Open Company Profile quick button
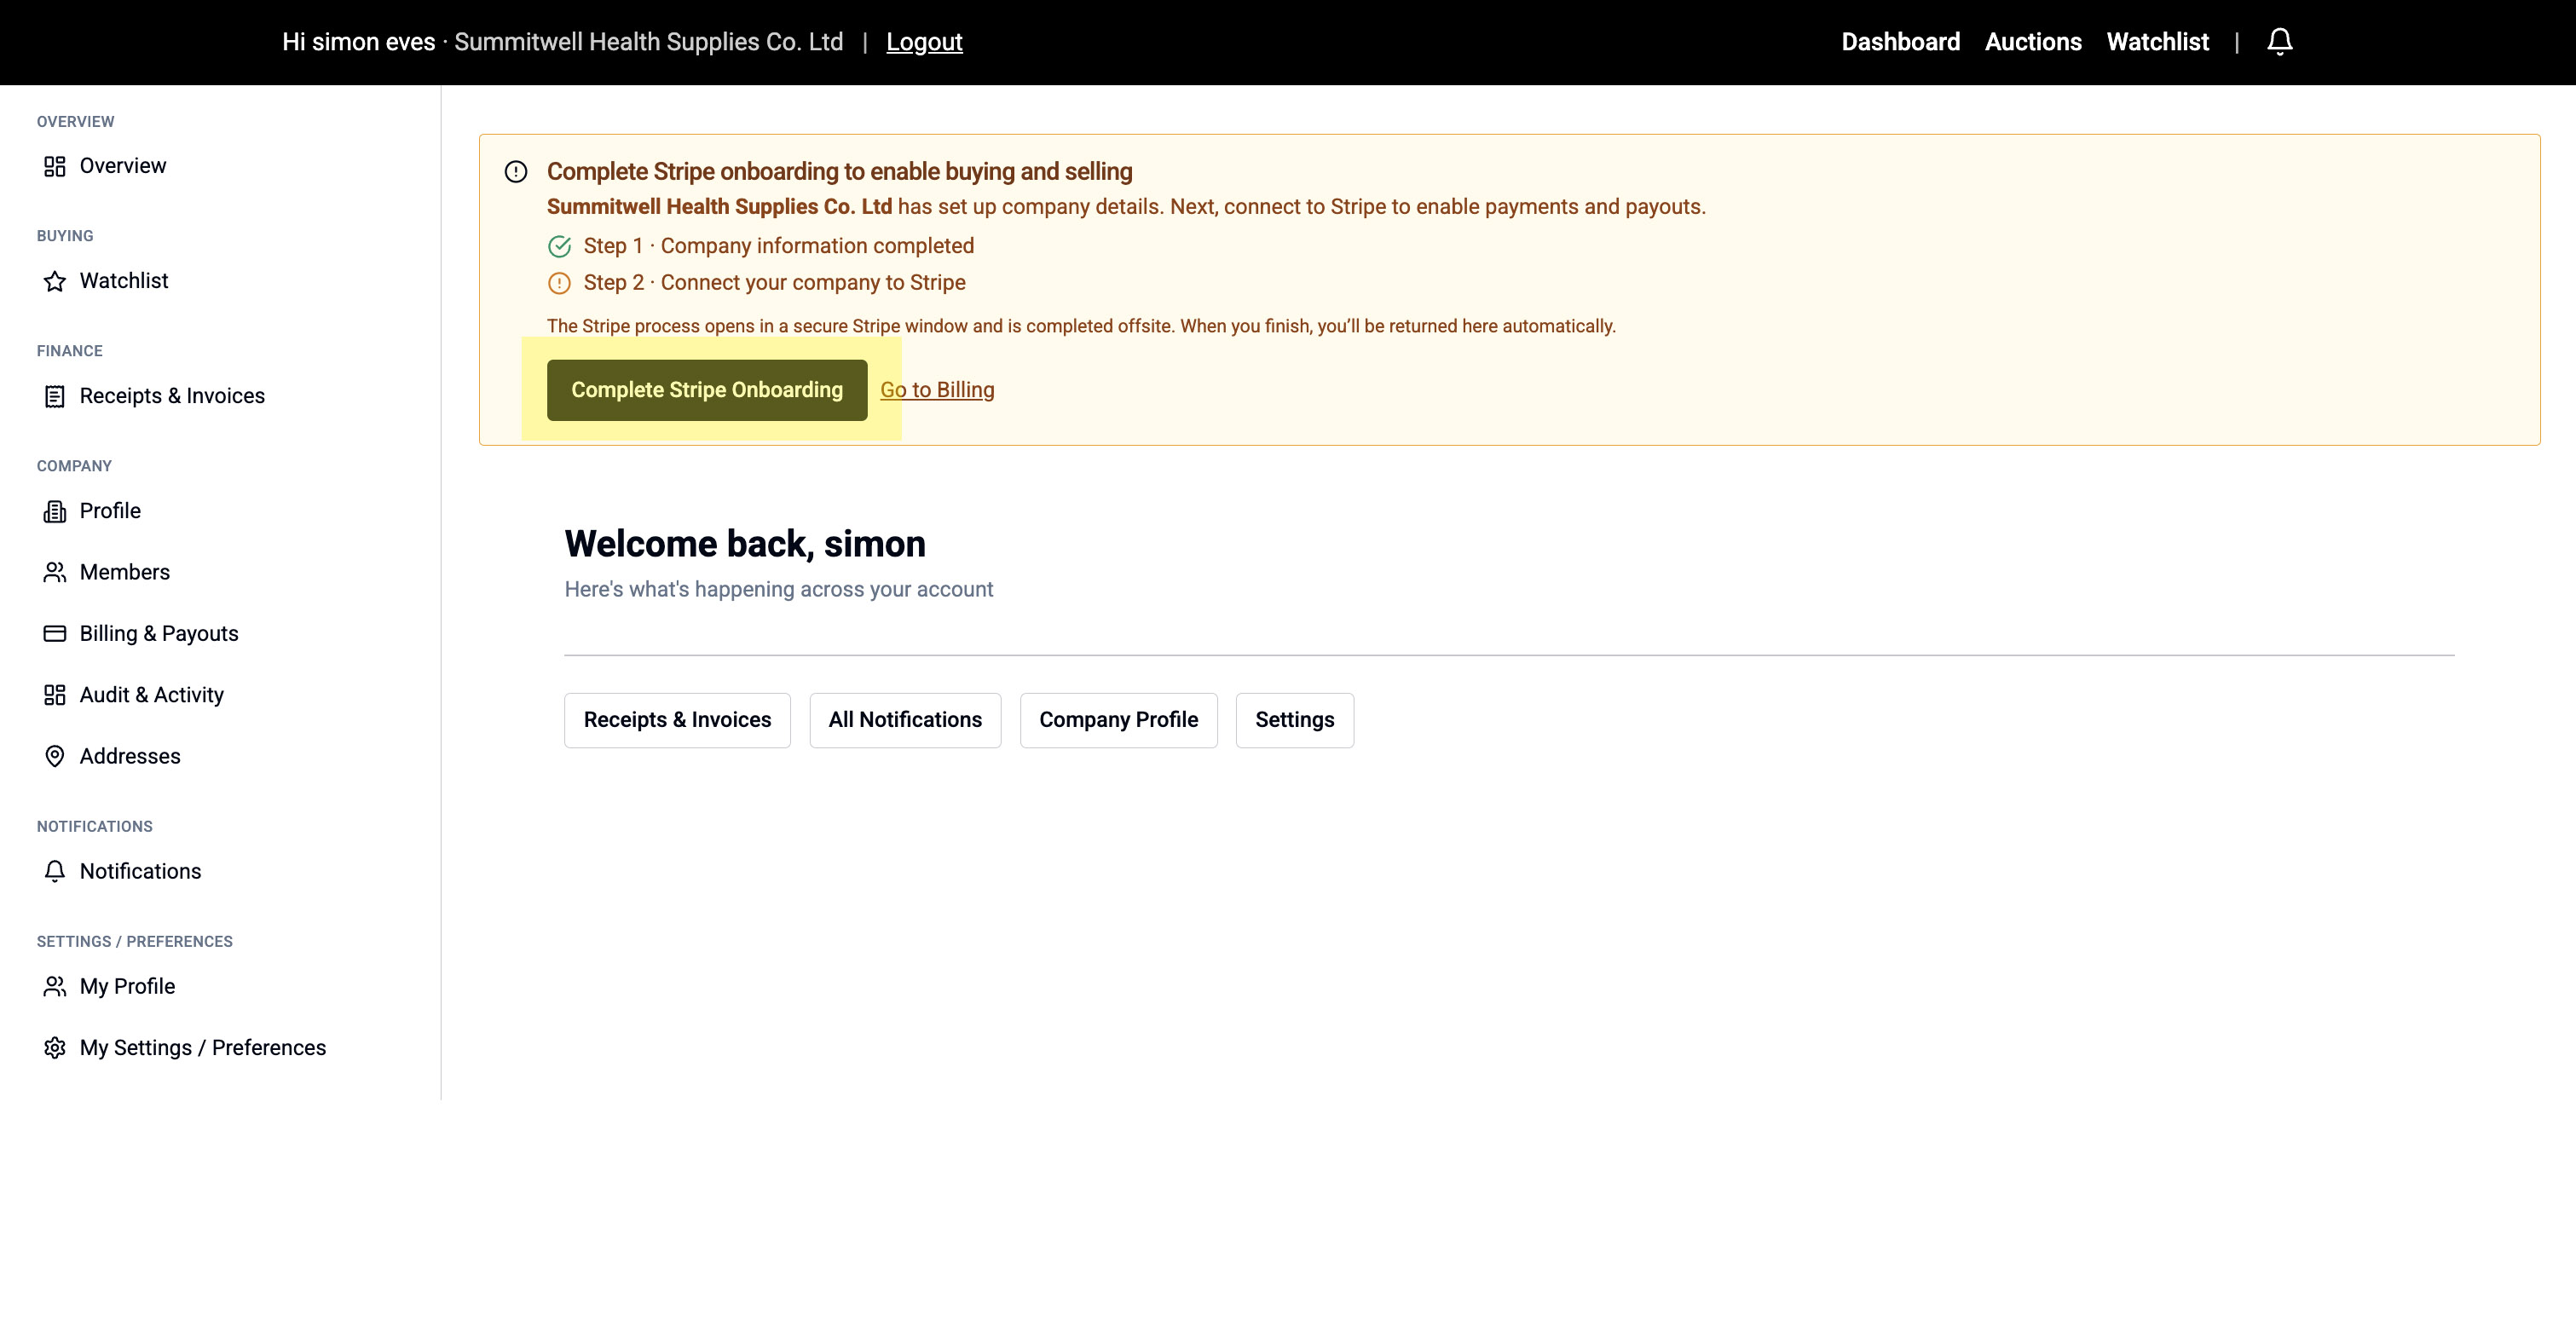 [1118, 720]
